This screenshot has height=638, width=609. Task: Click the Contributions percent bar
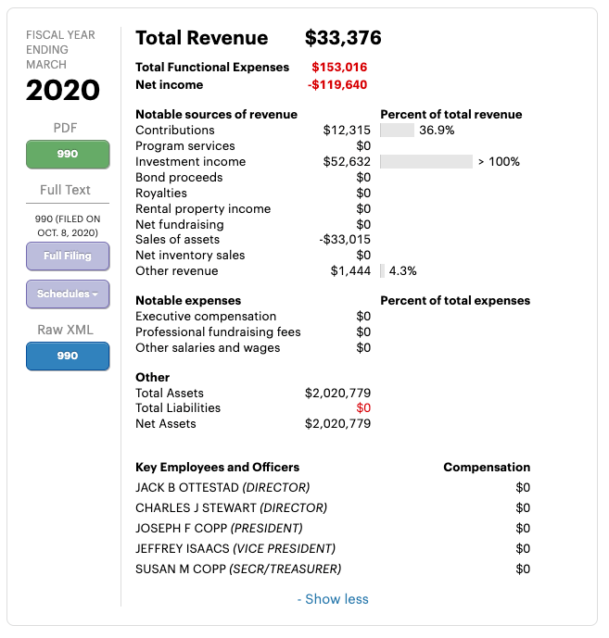coord(397,131)
